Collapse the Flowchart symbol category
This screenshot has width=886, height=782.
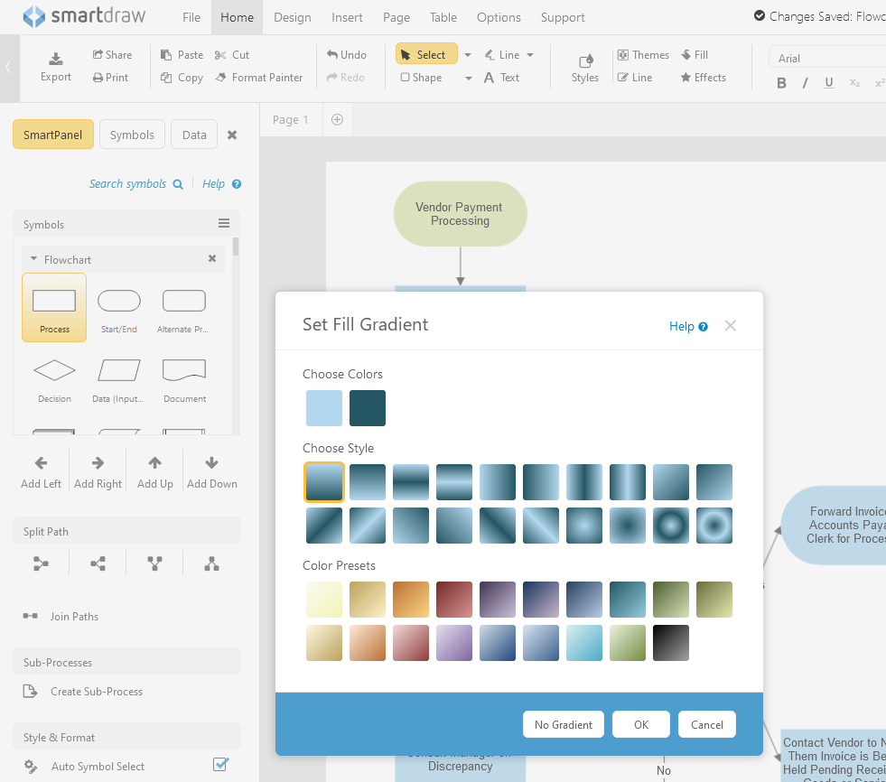pos(33,259)
